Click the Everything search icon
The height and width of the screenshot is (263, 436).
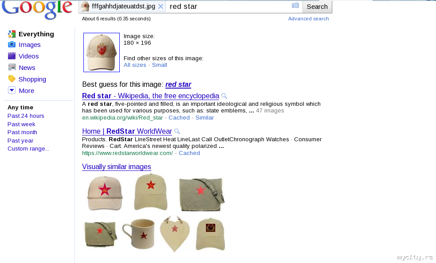coord(12,34)
